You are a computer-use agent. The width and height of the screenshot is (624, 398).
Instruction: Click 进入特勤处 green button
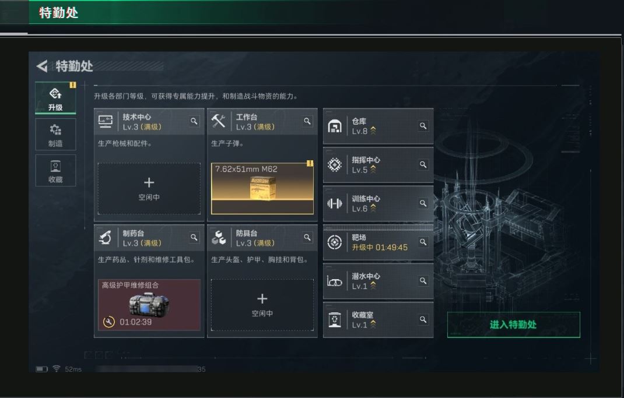[x=513, y=325]
